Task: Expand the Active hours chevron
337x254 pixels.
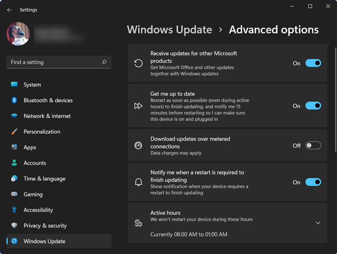Action: [318, 223]
